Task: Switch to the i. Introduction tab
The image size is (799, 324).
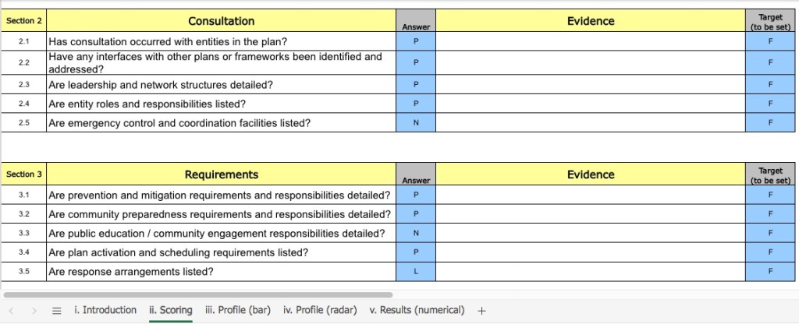Action: point(105,310)
